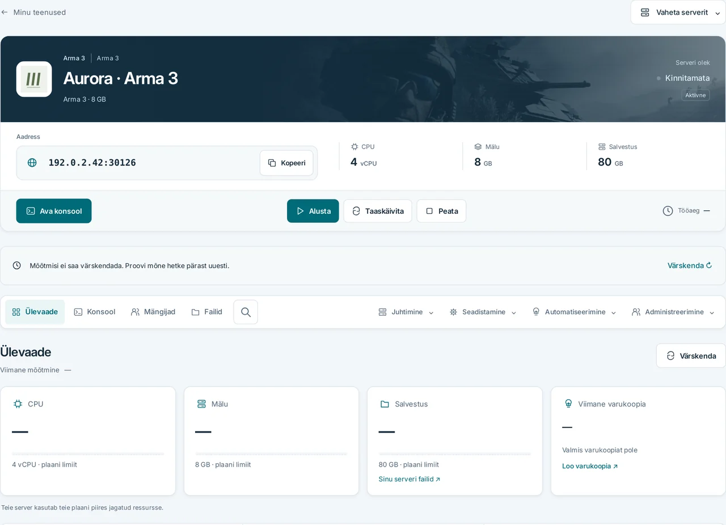Expand the Juhtimine menu
The height and width of the screenshot is (525, 726).
coord(406,312)
